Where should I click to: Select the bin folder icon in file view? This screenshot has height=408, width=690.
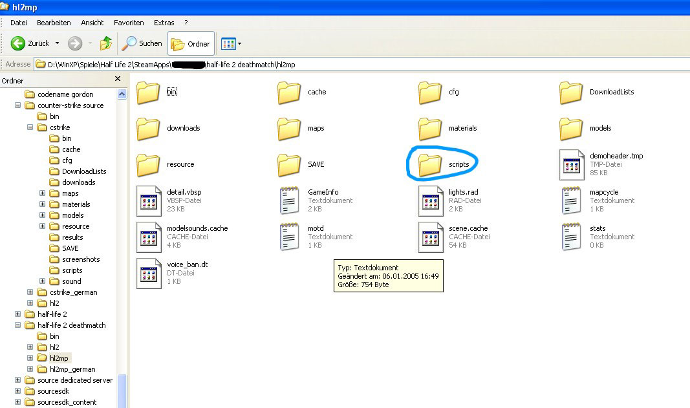[148, 92]
